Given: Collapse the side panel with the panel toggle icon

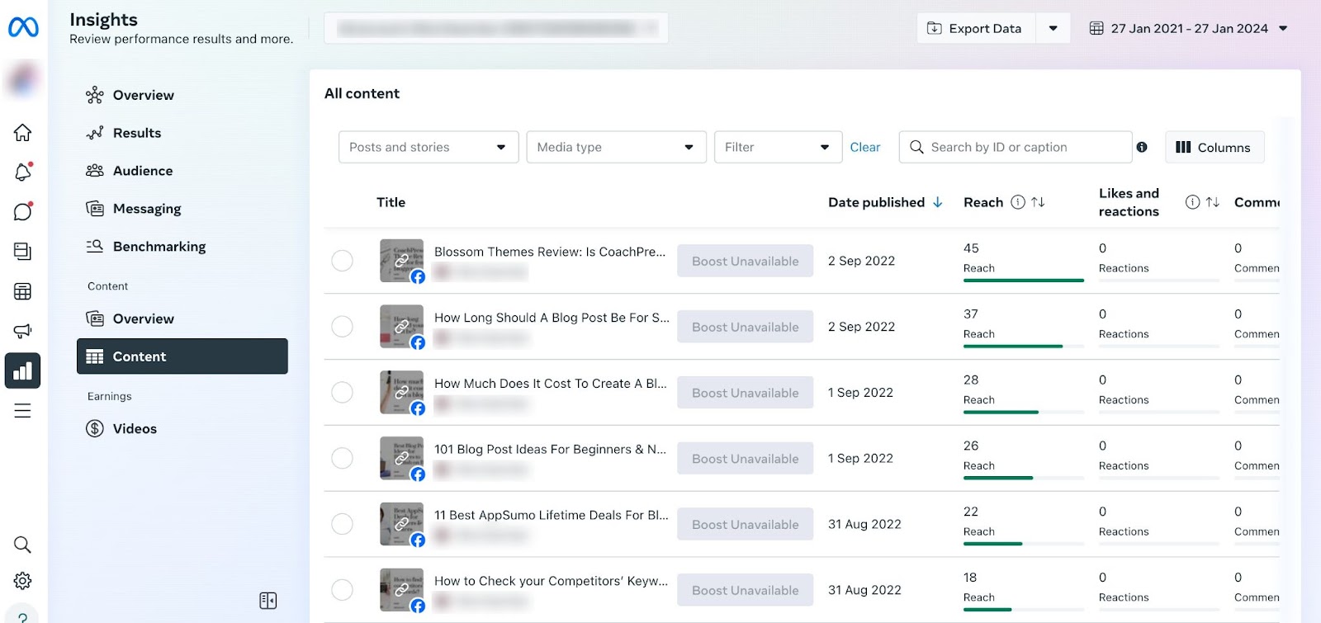Looking at the screenshot, I should (x=268, y=601).
